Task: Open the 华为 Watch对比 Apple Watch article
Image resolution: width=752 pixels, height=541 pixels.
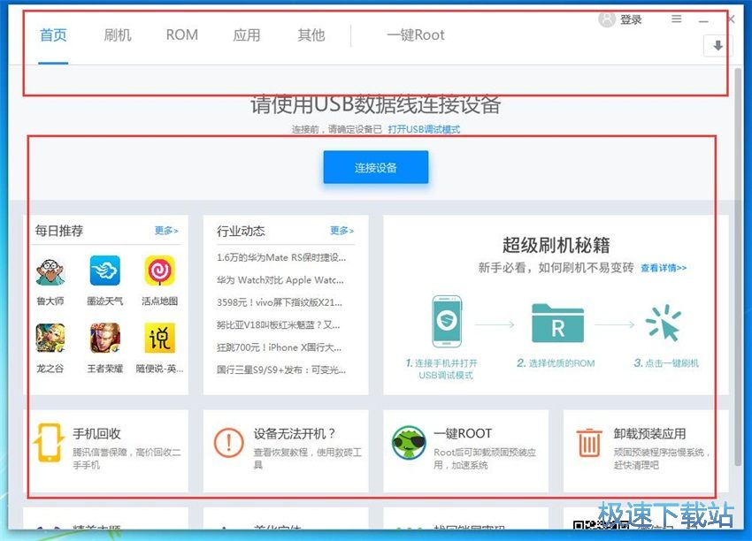Action: coord(280,280)
